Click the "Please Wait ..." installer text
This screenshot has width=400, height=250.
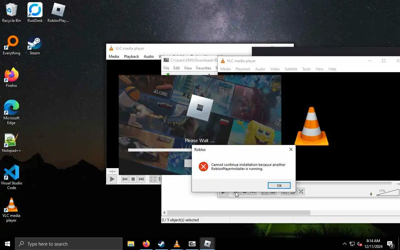click(x=200, y=141)
